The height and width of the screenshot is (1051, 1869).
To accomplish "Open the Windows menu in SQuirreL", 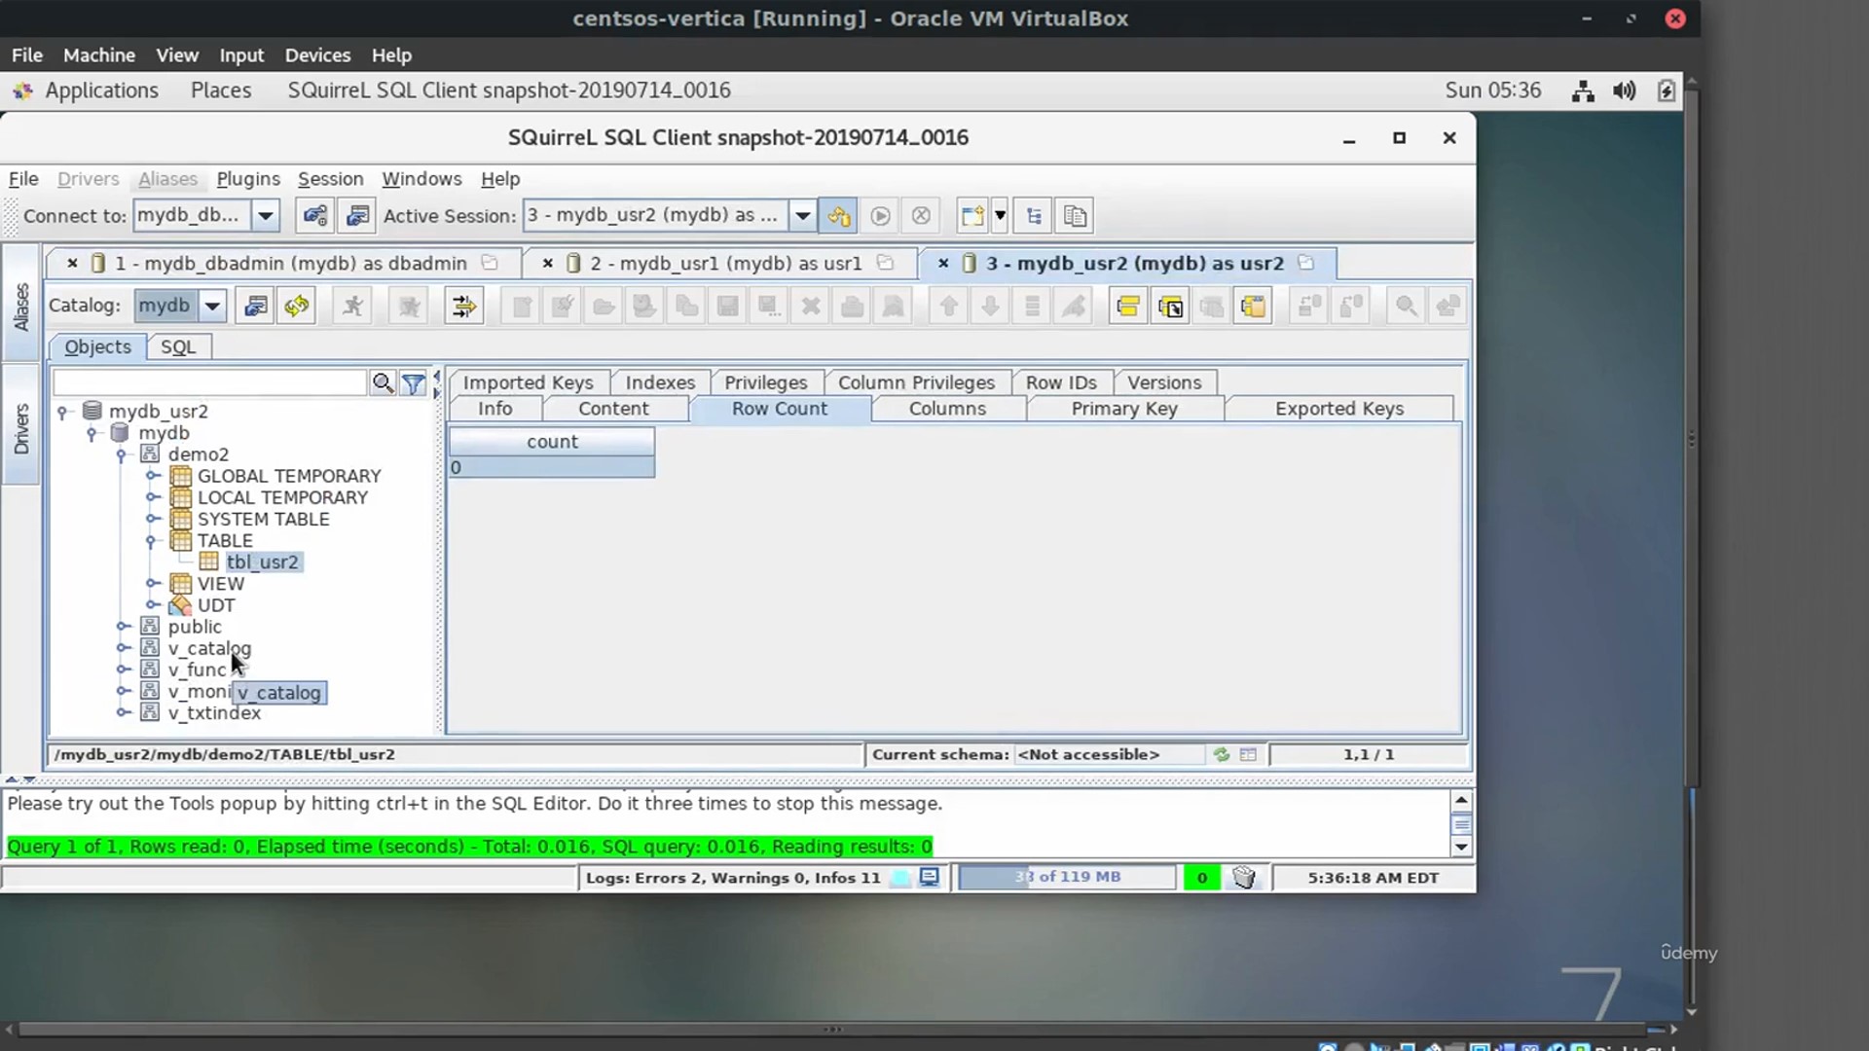I will tap(421, 179).
